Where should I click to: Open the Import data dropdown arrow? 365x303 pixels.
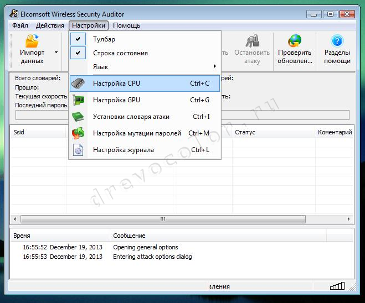pyautogui.click(x=56, y=52)
